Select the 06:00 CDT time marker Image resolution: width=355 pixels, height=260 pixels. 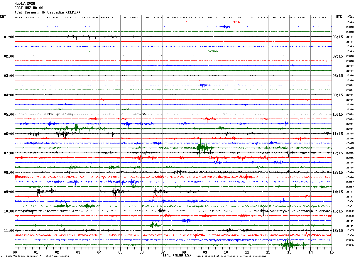click(9, 134)
